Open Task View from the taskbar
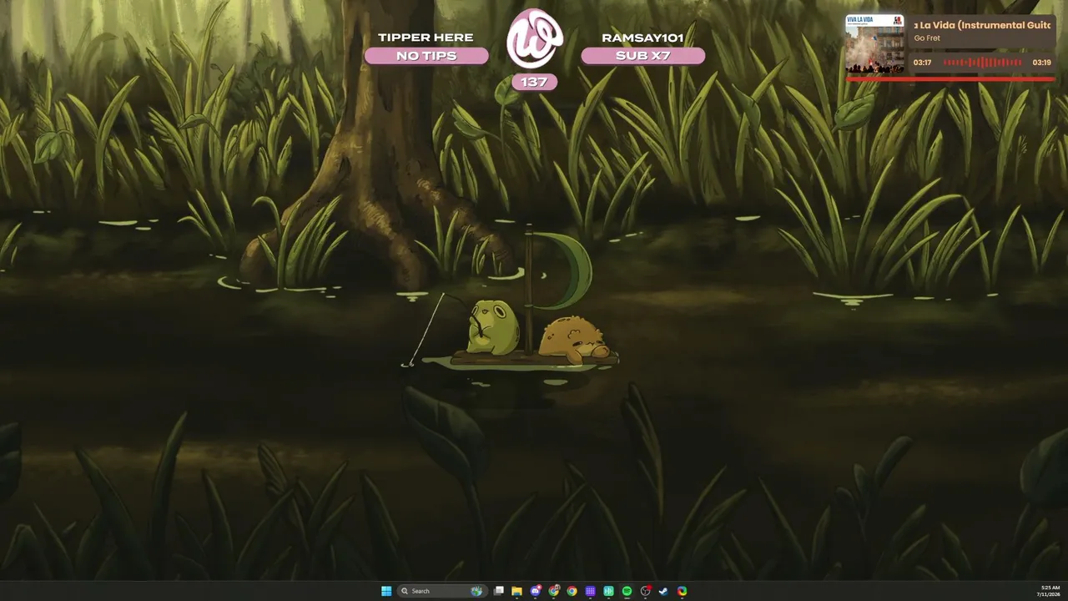Screen dimensions: 1068x601 pos(499,591)
